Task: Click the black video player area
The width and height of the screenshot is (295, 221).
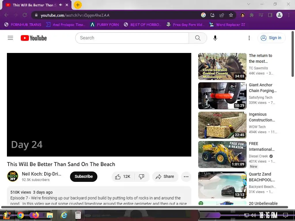Action: point(99,105)
